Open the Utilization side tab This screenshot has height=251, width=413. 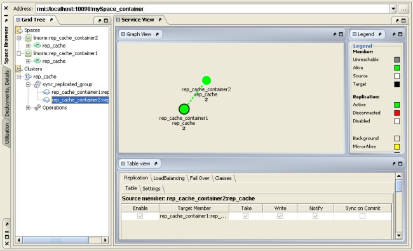(x=7, y=133)
